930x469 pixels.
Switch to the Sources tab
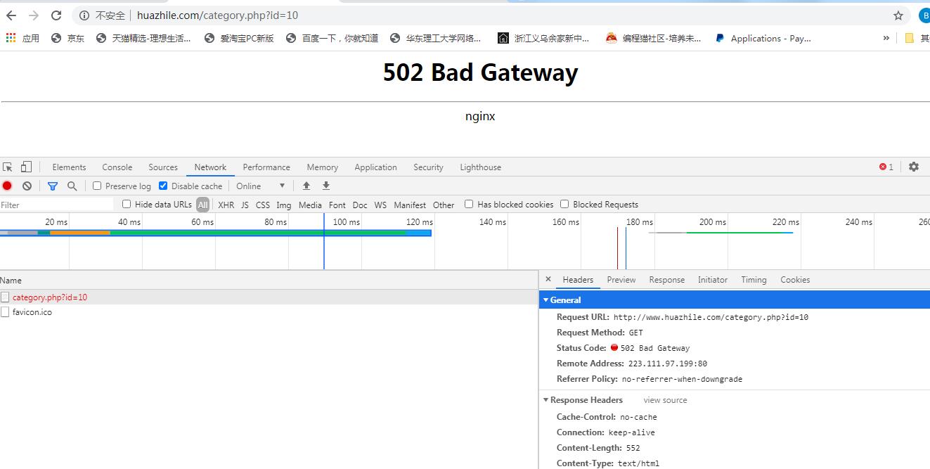pyautogui.click(x=163, y=167)
